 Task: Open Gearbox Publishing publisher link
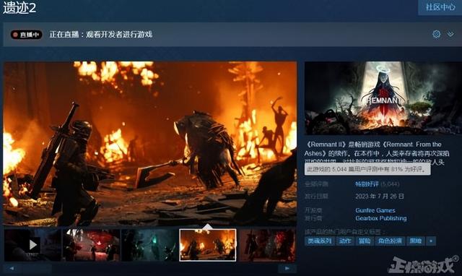point(381,218)
